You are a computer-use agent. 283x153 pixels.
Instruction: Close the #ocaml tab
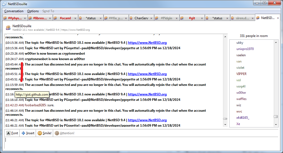tap(76, 18)
